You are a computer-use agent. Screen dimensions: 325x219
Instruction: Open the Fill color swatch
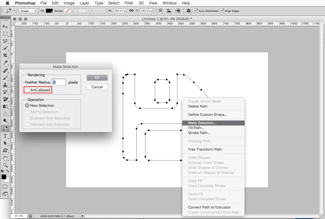pyautogui.click(x=49, y=11)
